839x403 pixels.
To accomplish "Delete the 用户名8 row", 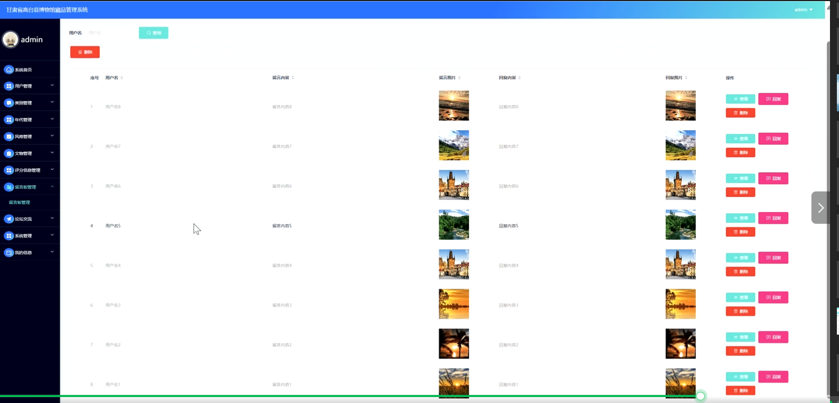I will point(740,113).
